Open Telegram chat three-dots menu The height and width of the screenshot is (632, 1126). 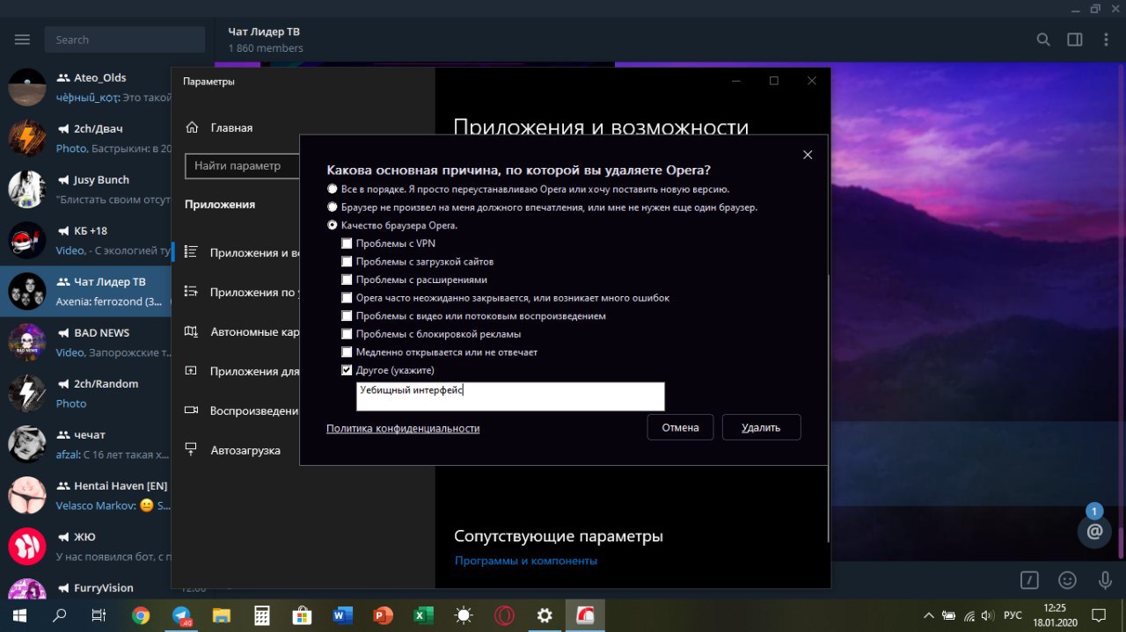[x=1106, y=40]
